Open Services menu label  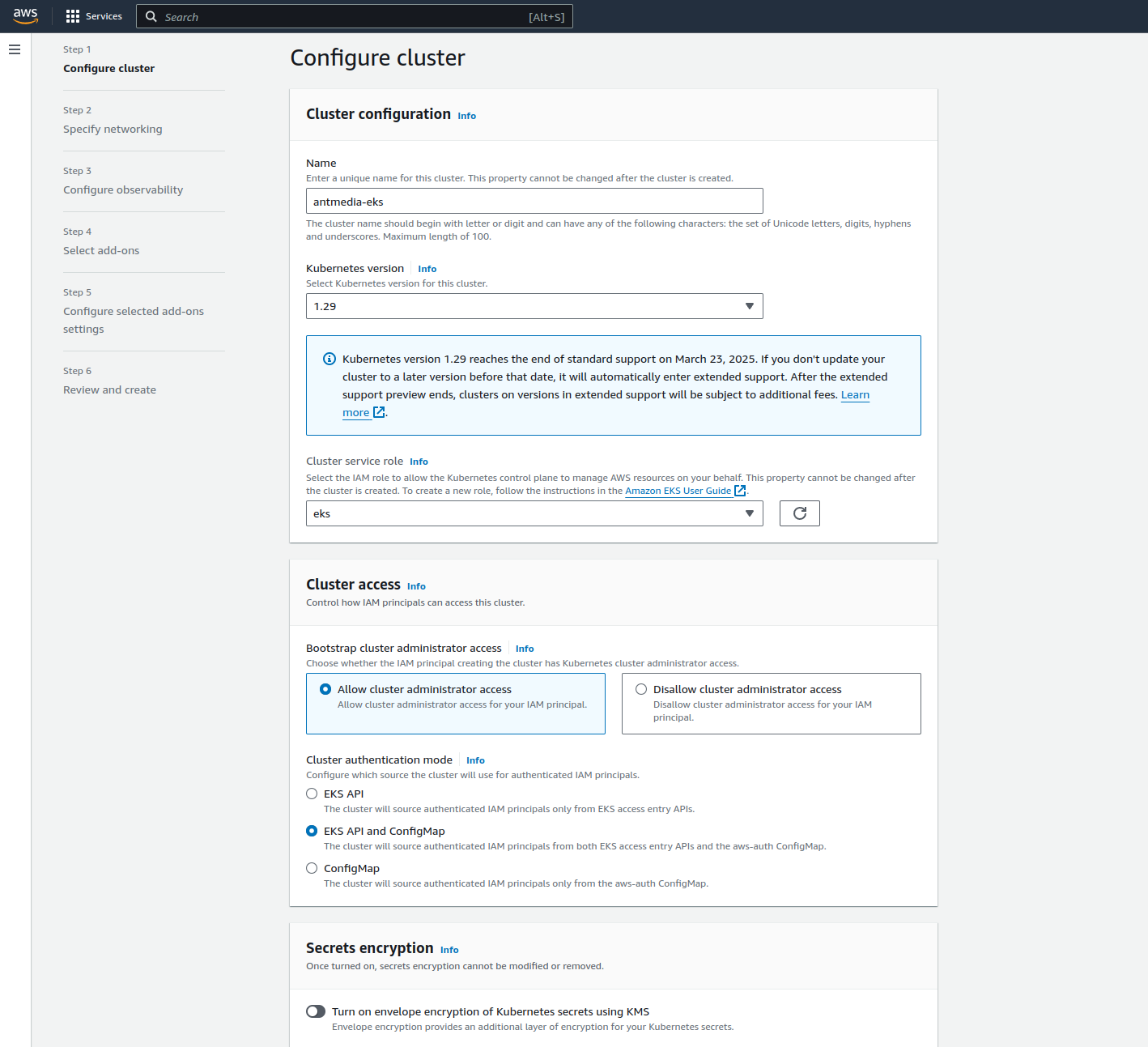tap(104, 16)
